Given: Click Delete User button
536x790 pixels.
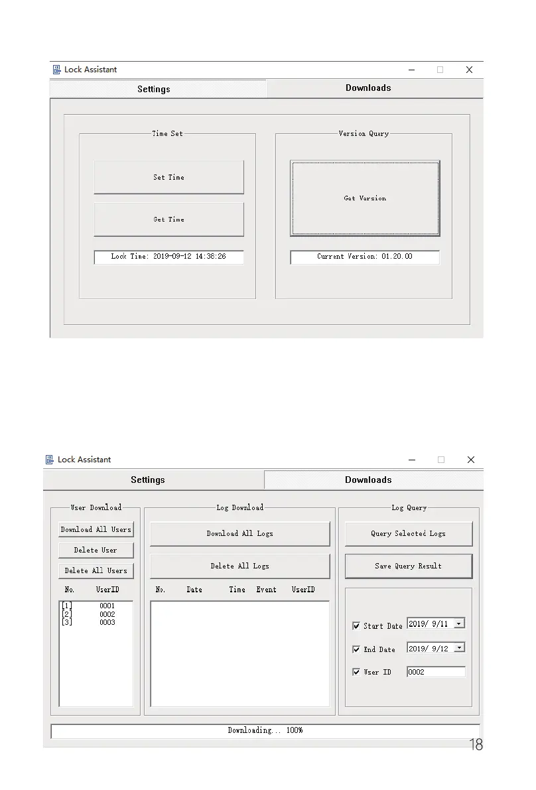Looking at the screenshot, I should tap(96, 550).
